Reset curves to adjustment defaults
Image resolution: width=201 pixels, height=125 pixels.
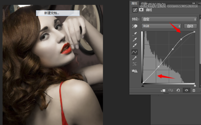[x=178, y=90]
